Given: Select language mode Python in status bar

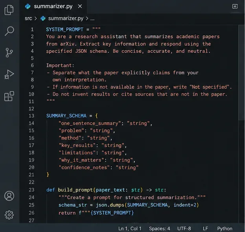Looking at the screenshot, I should coord(225,228).
